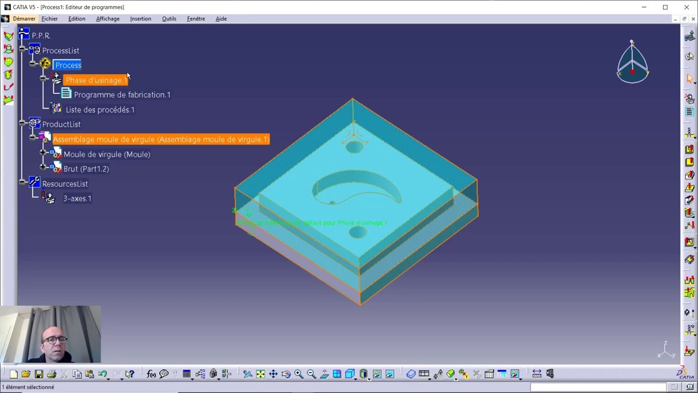Open the Aide menu
The image size is (698, 393).
(x=221, y=19)
